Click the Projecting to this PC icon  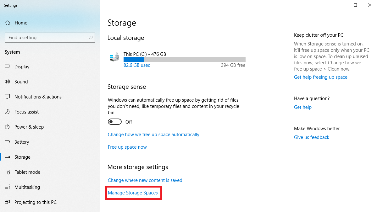pyautogui.click(x=7, y=202)
